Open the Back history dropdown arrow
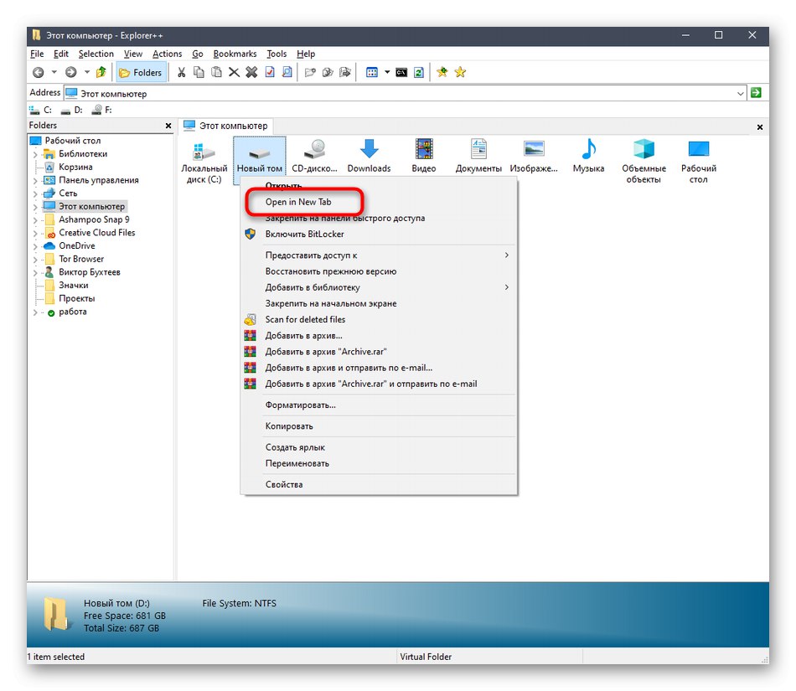The width and height of the screenshot is (796, 691). pos(54,72)
